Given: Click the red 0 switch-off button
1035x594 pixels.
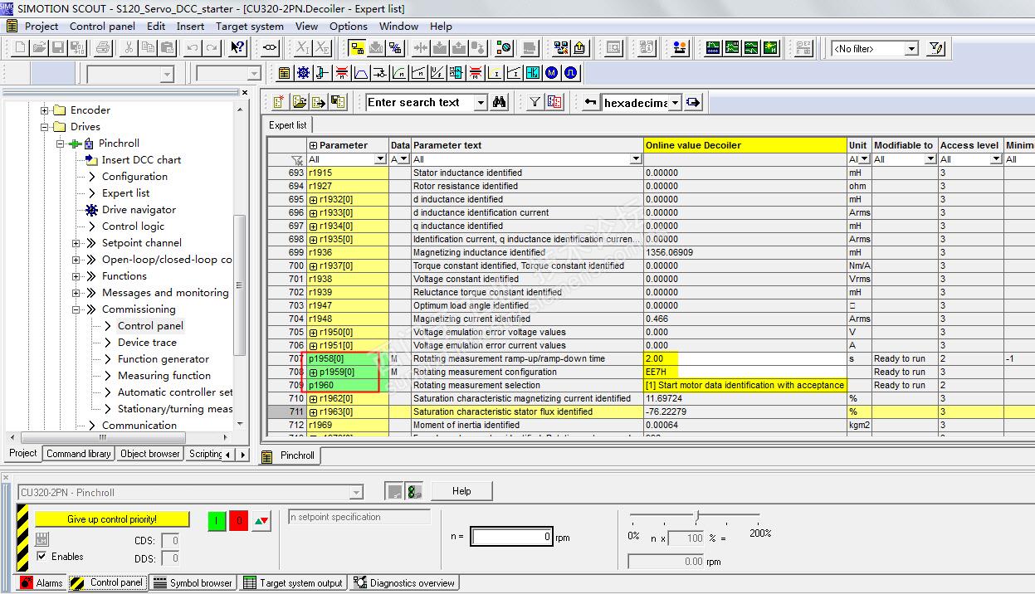Looking at the screenshot, I should click(x=238, y=522).
